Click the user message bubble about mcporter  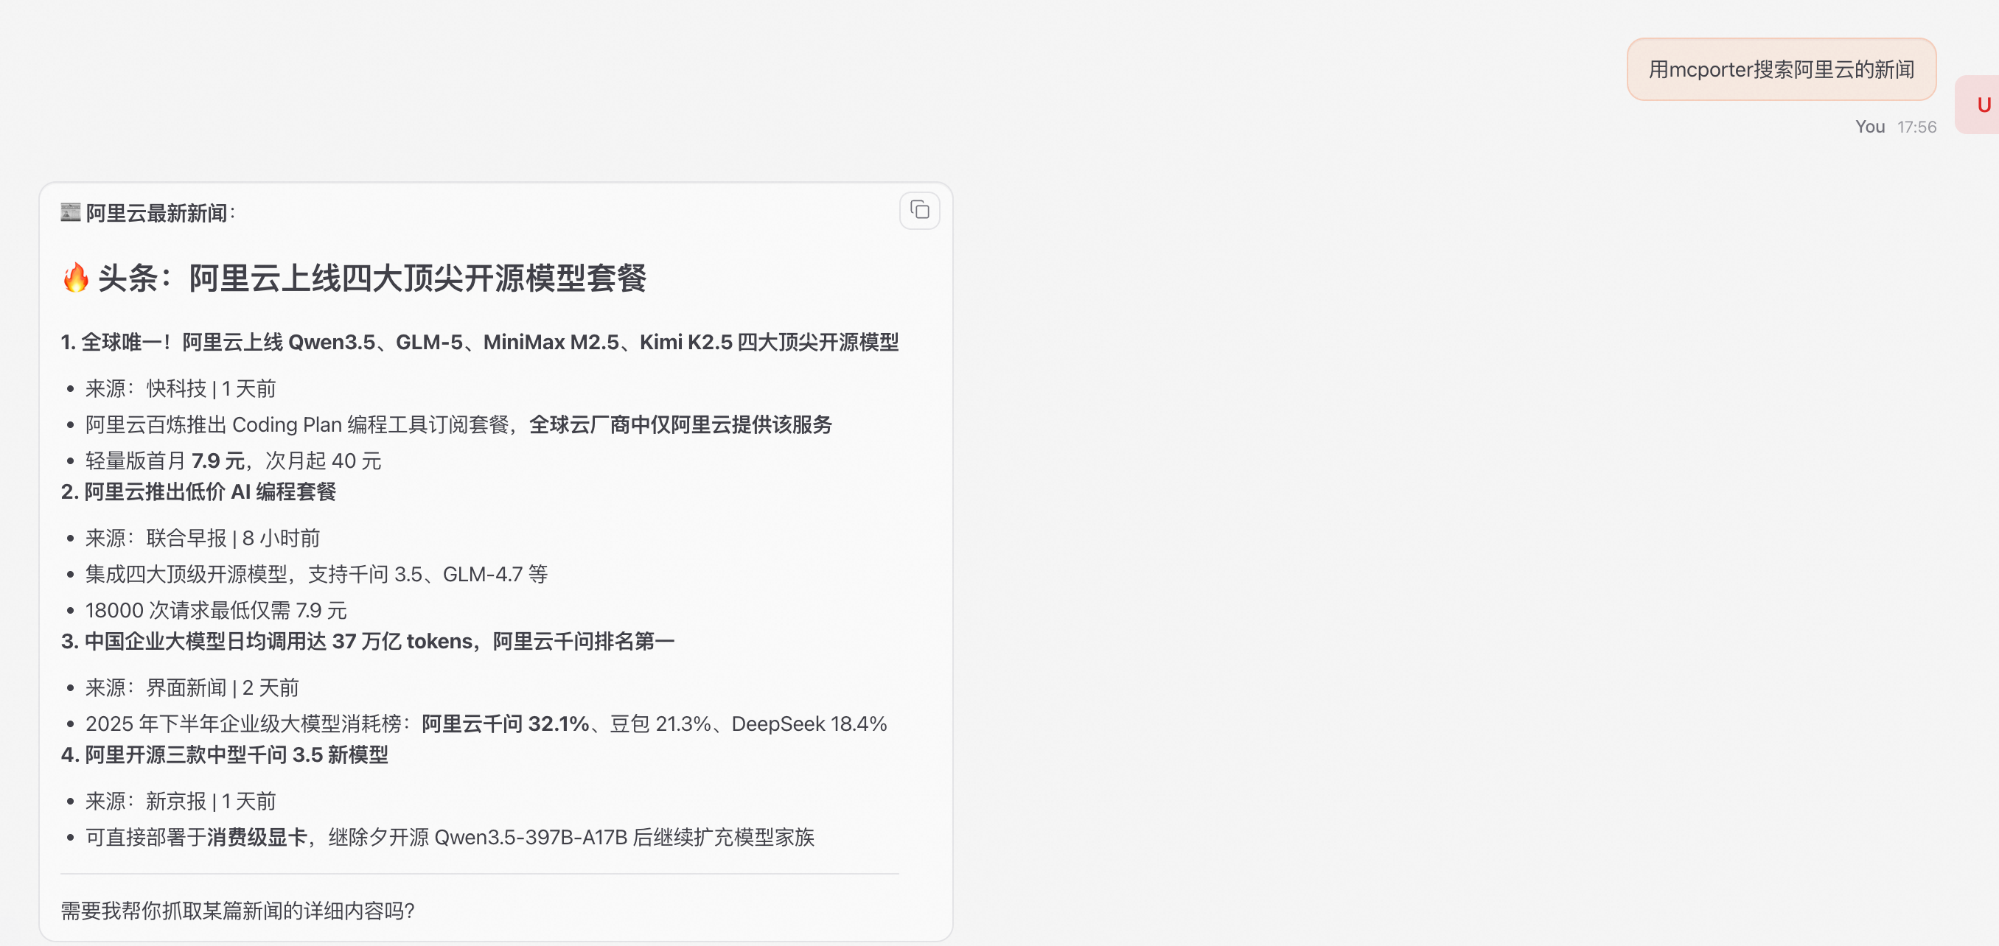tap(1781, 70)
